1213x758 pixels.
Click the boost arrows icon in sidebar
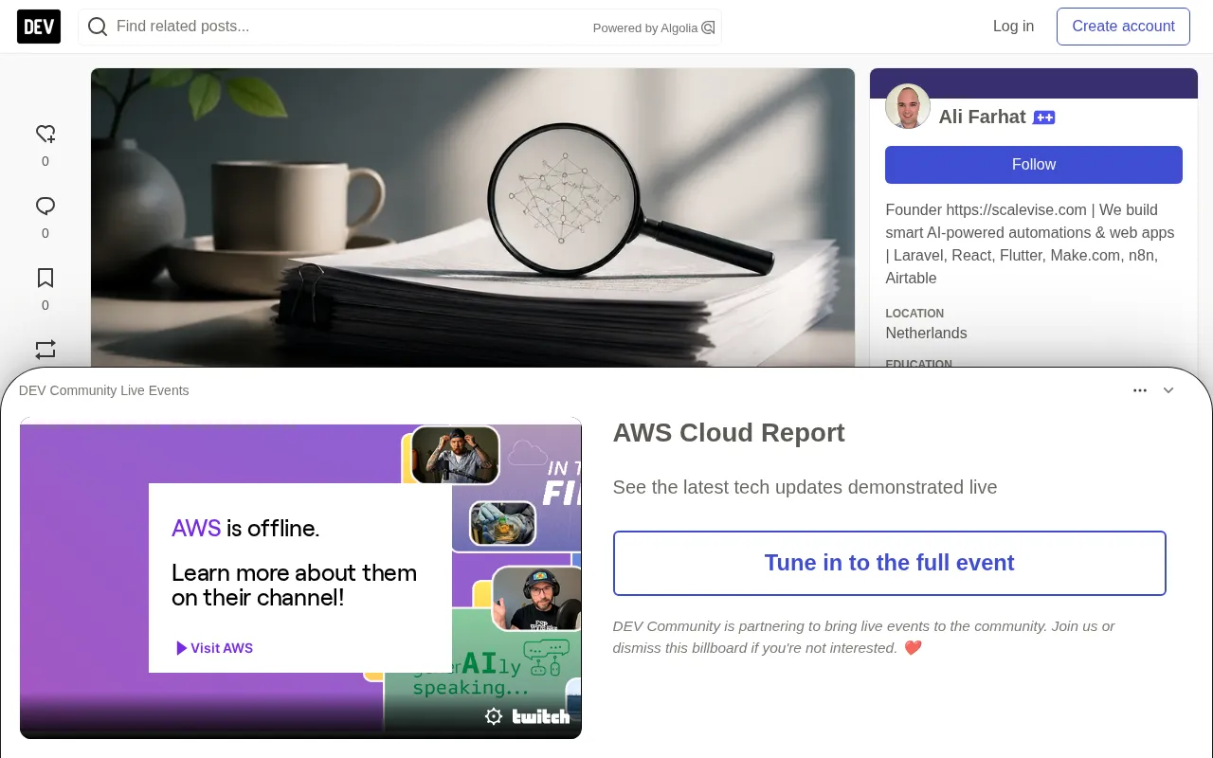[x=45, y=349]
